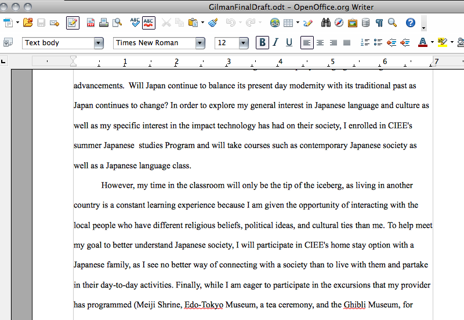Toggle Underline formatting
The height and width of the screenshot is (320, 464).
click(x=289, y=42)
